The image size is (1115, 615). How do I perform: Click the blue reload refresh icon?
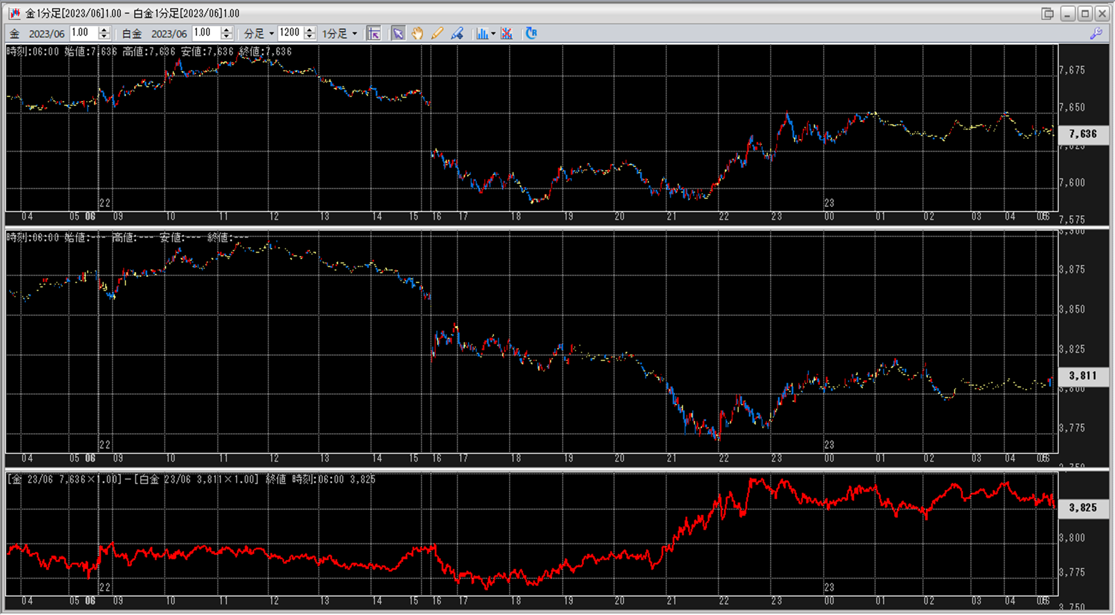point(531,34)
